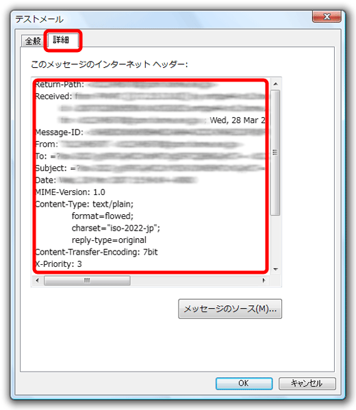Click the reply-type=original line
The width and height of the screenshot is (356, 410).
[x=109, y=240]
